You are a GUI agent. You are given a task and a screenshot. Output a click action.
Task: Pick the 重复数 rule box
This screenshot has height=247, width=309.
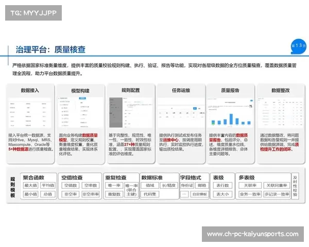click(x=114, y=194)
